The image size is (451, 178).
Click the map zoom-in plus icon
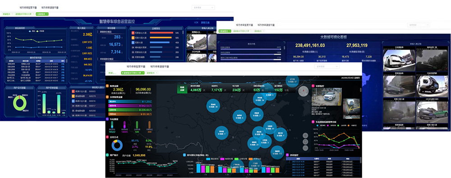coord(305,136)
